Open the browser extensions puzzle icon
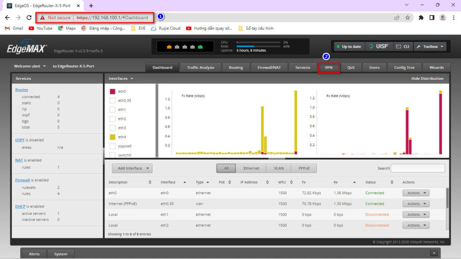This screenshot has width=461, height=259. [x=421, y=18]
